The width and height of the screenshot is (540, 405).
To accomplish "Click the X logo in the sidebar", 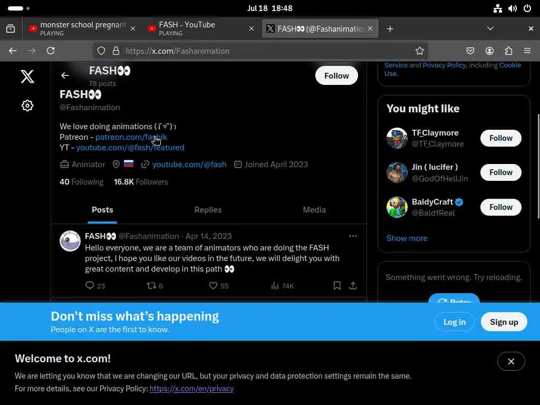I will click(27, 76).
